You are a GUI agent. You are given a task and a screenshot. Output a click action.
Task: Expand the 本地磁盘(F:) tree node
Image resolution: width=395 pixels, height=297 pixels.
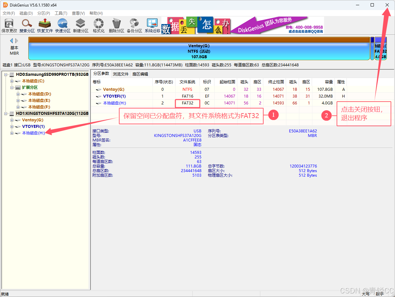coord(18,107)
